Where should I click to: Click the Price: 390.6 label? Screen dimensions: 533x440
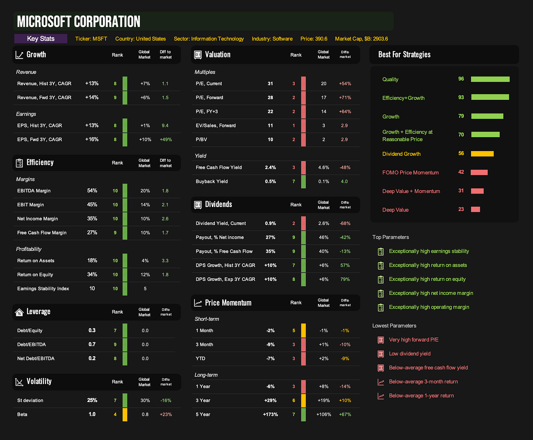coord(314,39)
